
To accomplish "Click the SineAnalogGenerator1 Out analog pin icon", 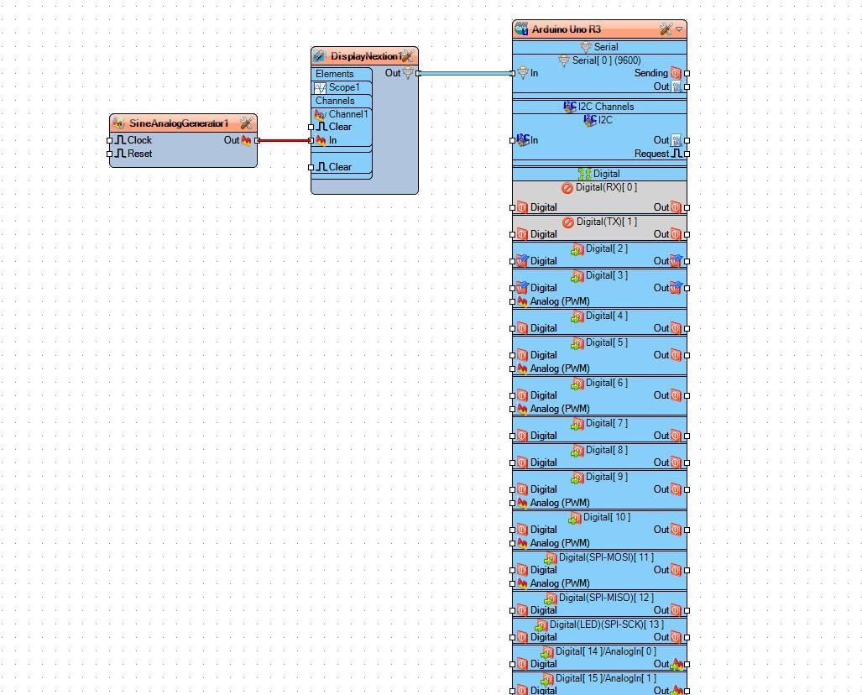I will tap(246, 140).
